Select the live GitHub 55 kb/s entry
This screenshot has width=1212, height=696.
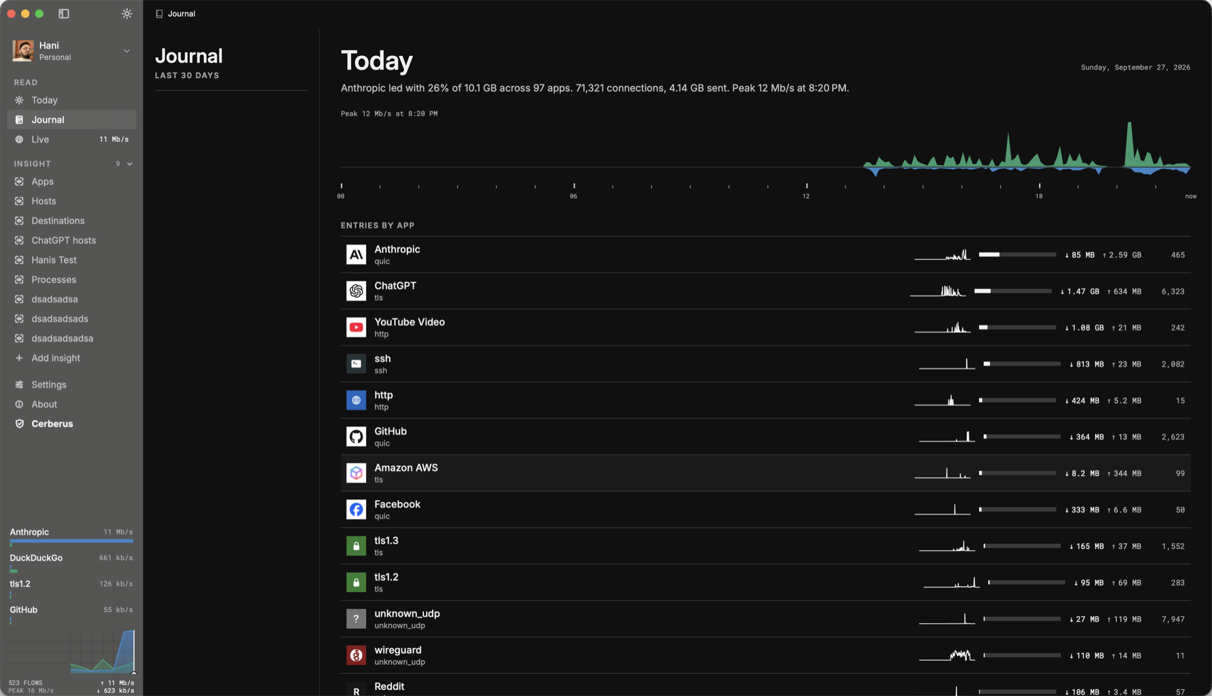point(71,614)
